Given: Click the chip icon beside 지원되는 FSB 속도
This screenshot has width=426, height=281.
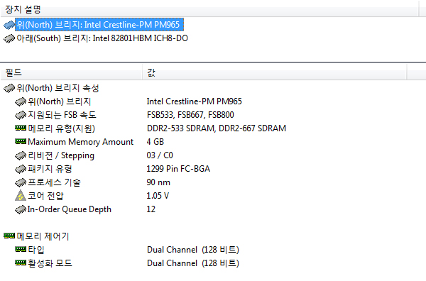Looking at the screenshot, I should [21, 115].
